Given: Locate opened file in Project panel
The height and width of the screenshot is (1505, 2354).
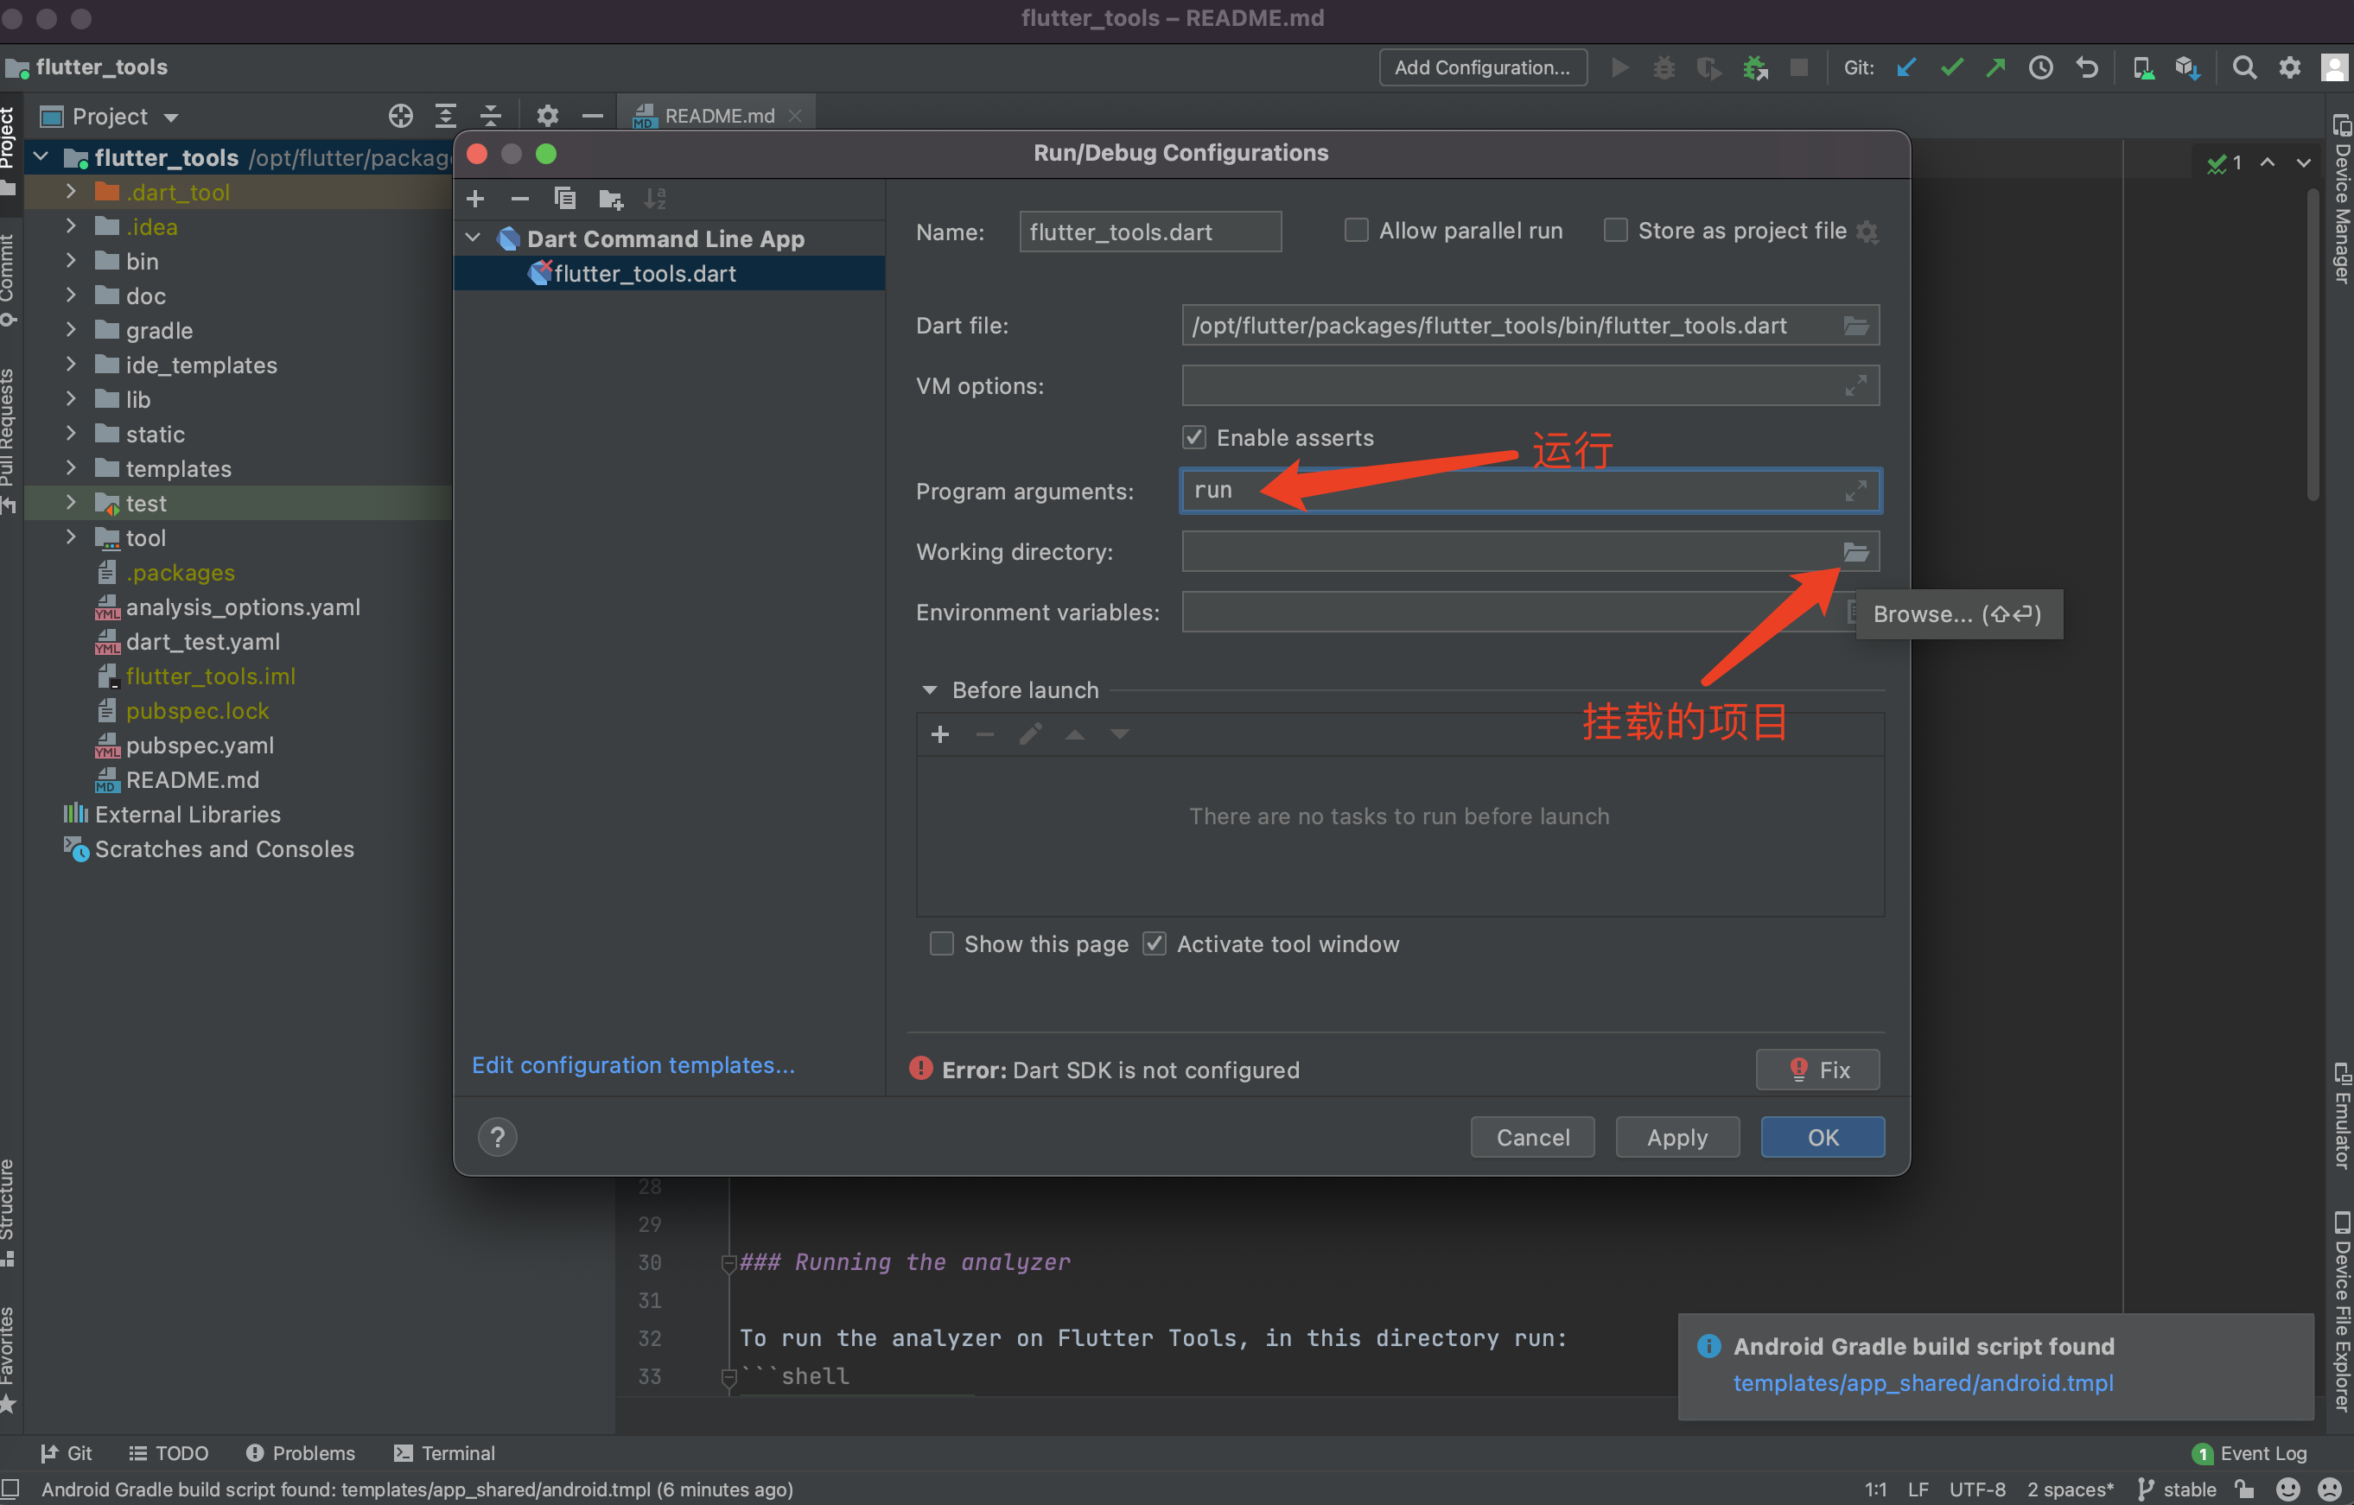Looking at the screenshot, I should pyautogui.click(x=401, y=117).
